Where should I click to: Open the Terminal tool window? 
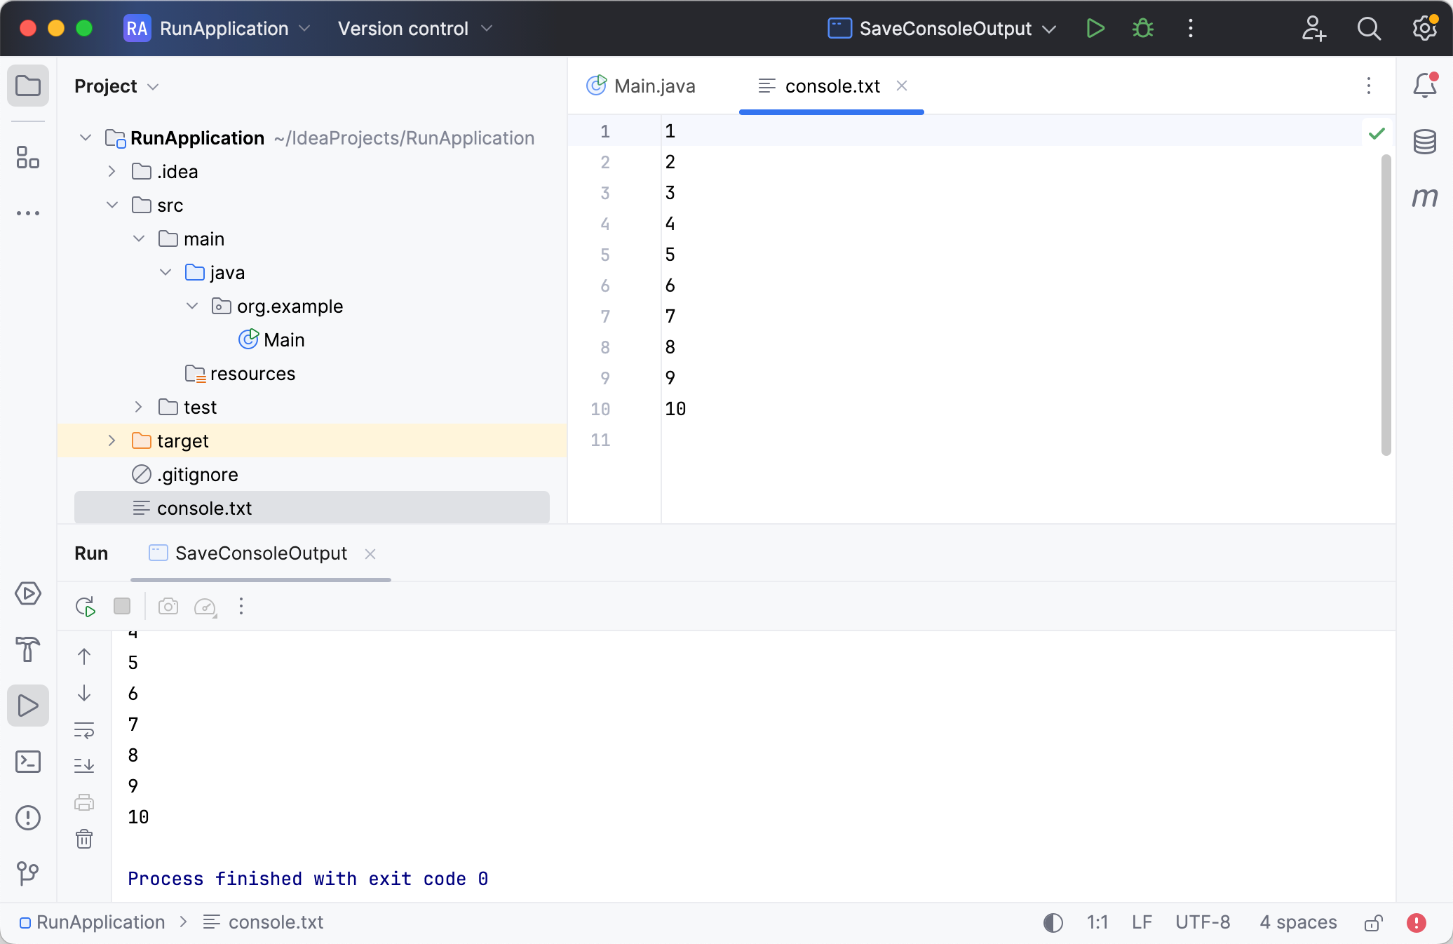pos(28,762)
